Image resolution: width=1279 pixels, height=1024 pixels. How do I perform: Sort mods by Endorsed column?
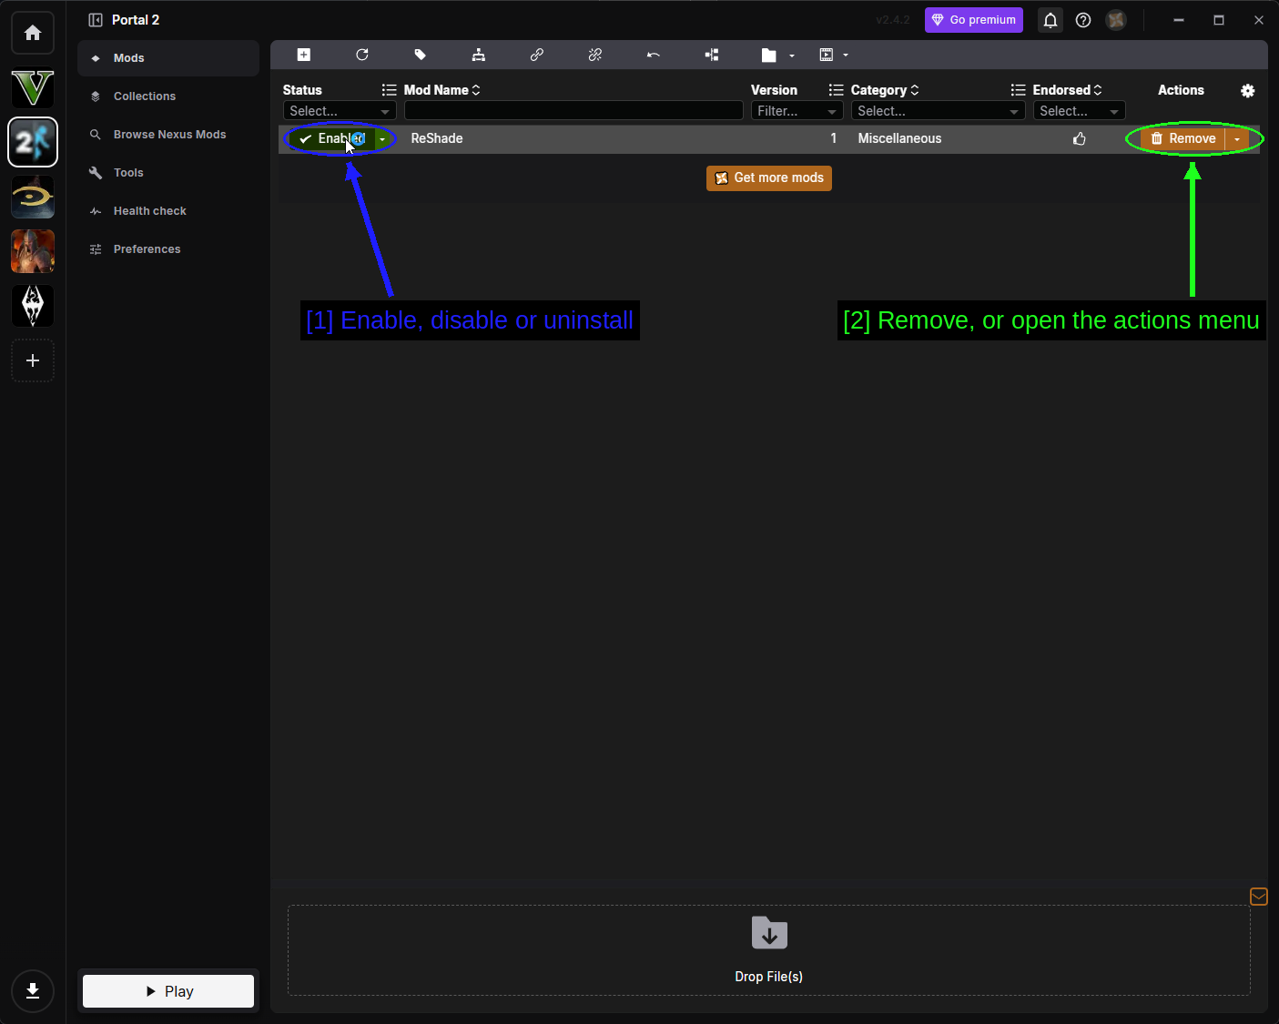1067,90
